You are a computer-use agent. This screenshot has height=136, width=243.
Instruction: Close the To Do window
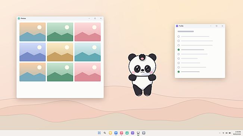click(222, 26)
